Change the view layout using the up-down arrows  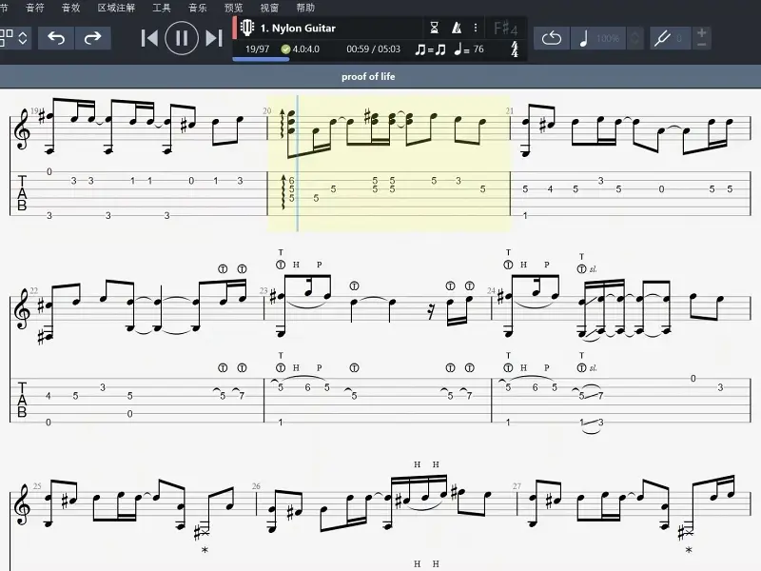tap(23, 38)
